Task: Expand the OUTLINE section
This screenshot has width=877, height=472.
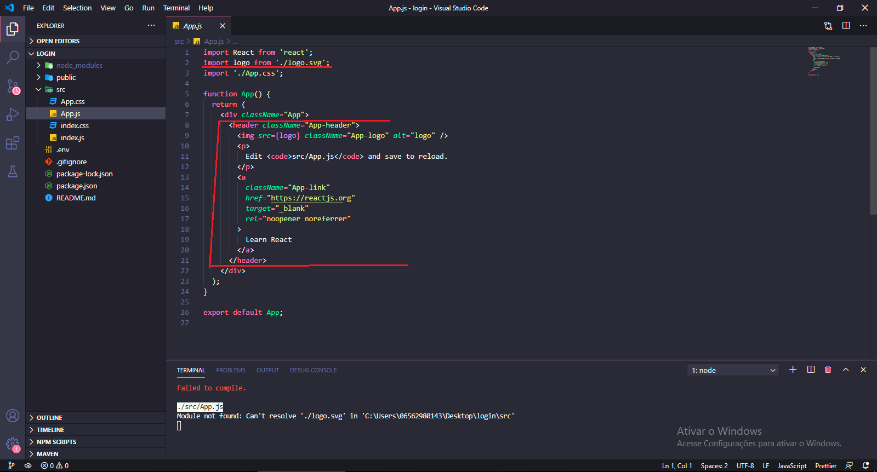Action: click(x=49, y=418)
